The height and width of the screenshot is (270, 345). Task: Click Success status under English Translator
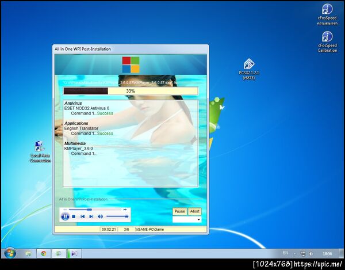105,133
